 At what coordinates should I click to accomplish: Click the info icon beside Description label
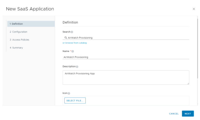pyautogui.click(x=77, y=67)
